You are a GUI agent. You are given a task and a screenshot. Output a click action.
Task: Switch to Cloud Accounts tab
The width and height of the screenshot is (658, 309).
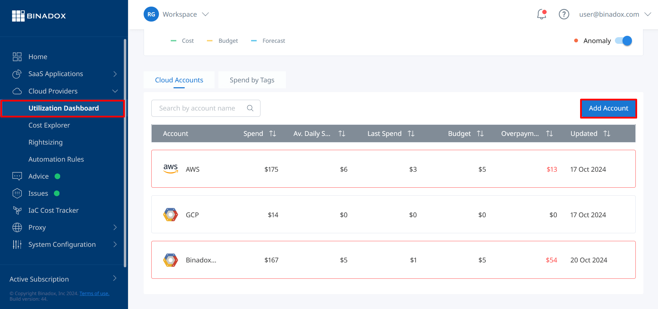pos(179,80)
